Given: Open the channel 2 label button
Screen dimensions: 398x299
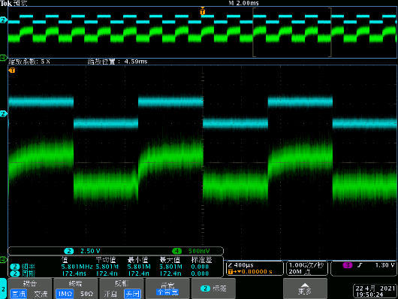Looking at the screenshot, I should tap(213, 288).
